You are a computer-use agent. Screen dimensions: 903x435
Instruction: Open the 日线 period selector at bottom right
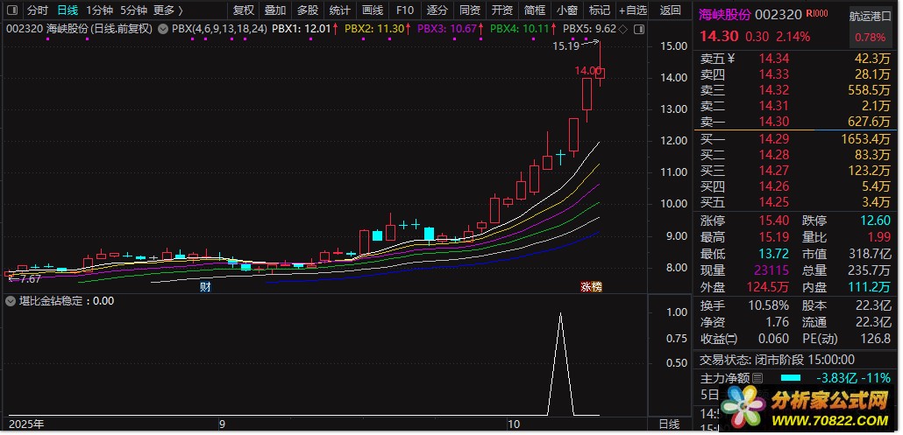pos(668,424)
